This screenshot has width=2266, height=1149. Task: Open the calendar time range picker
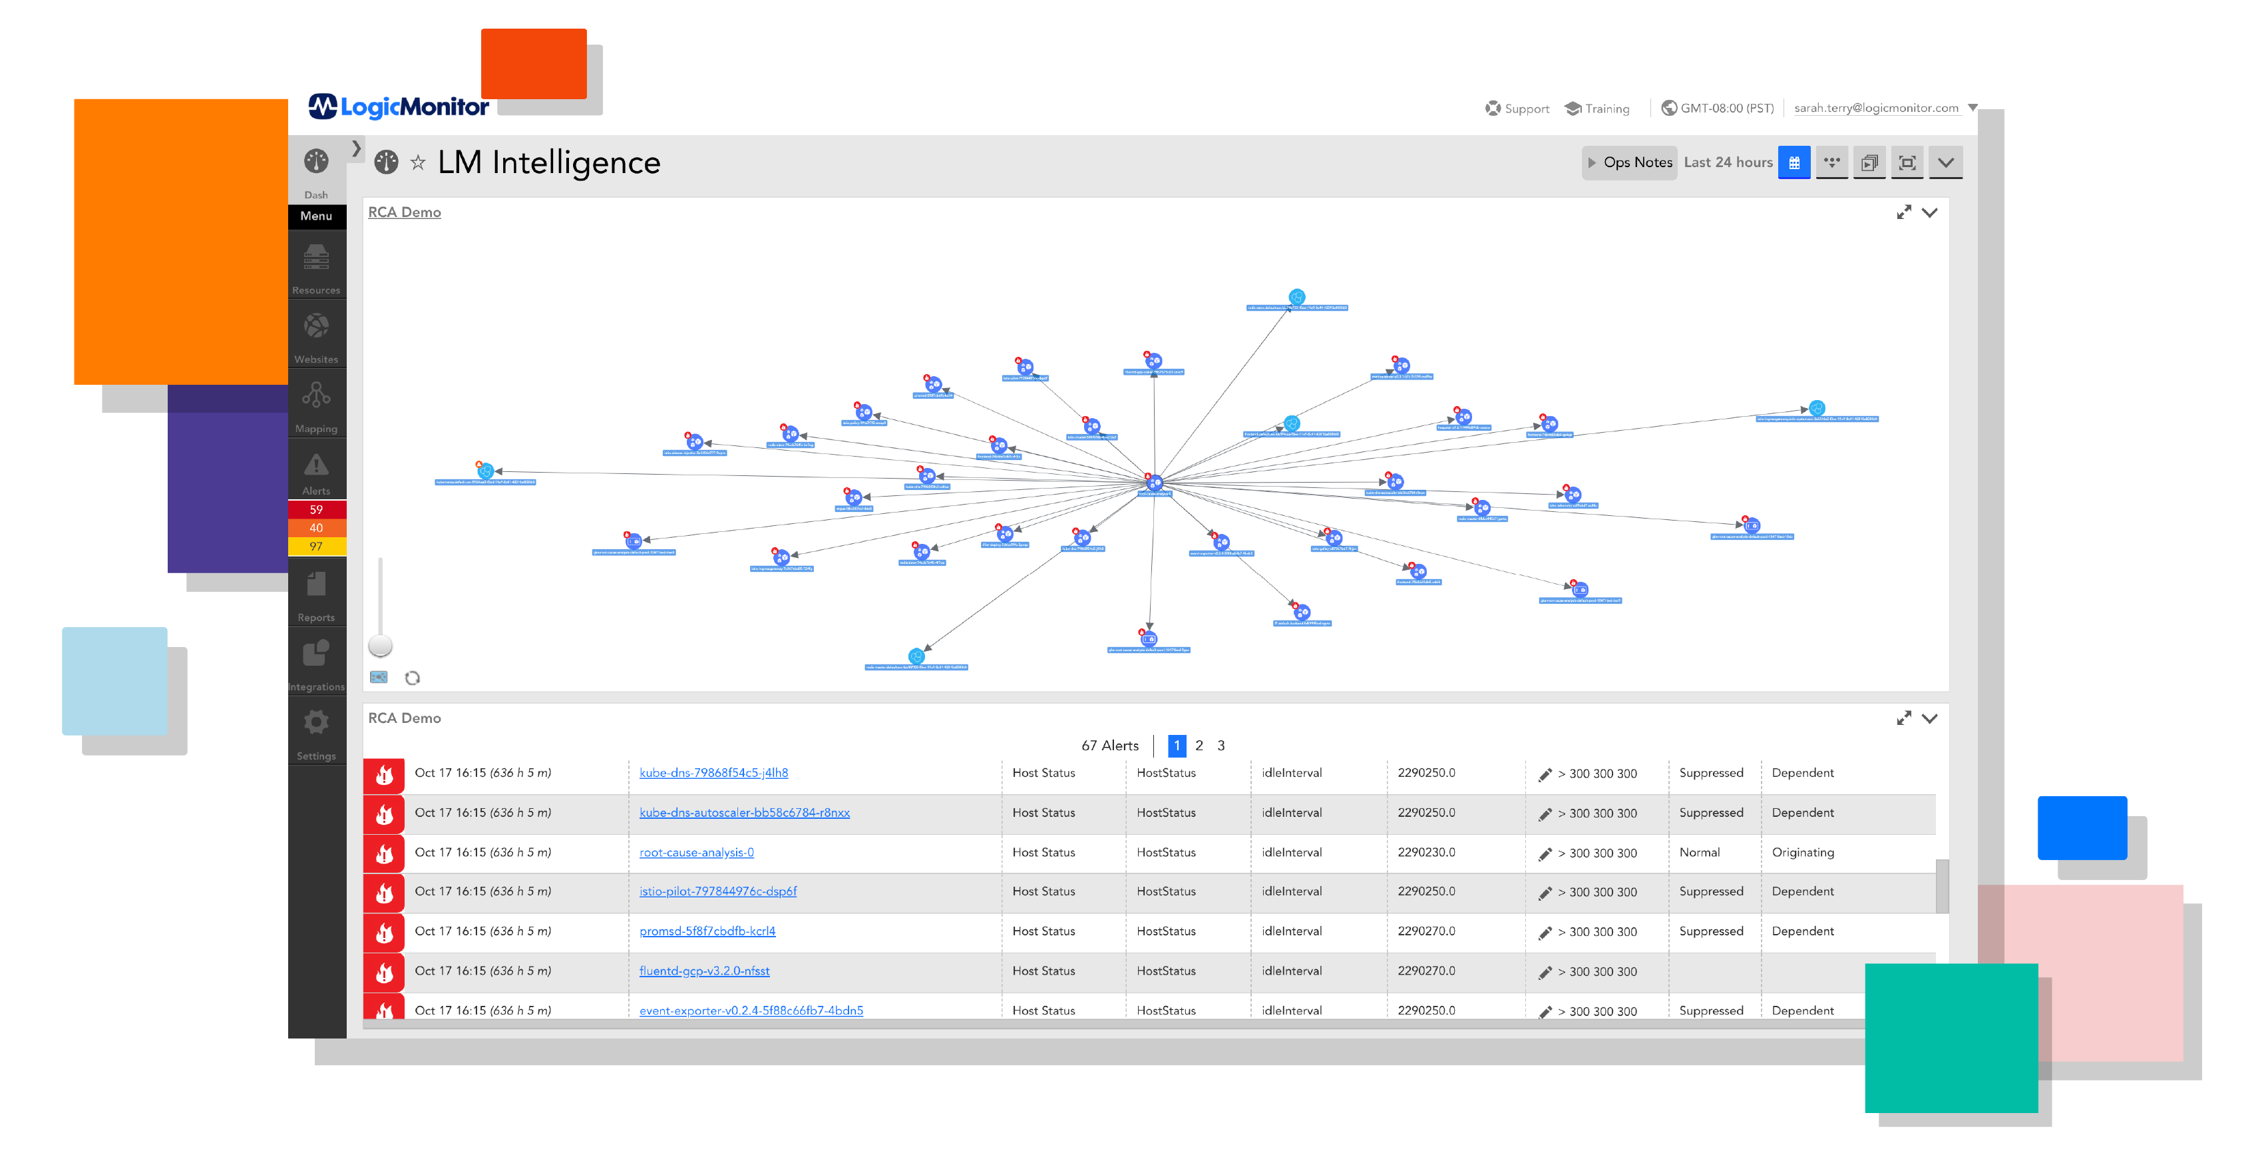[1794, 162]
